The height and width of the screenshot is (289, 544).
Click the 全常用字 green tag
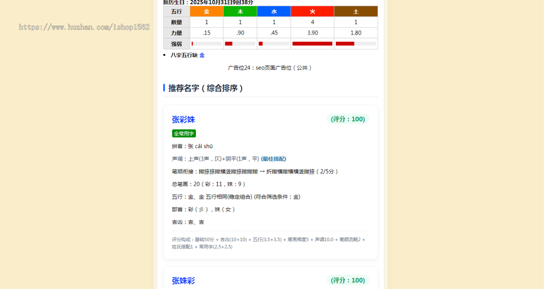click(184, 134)
